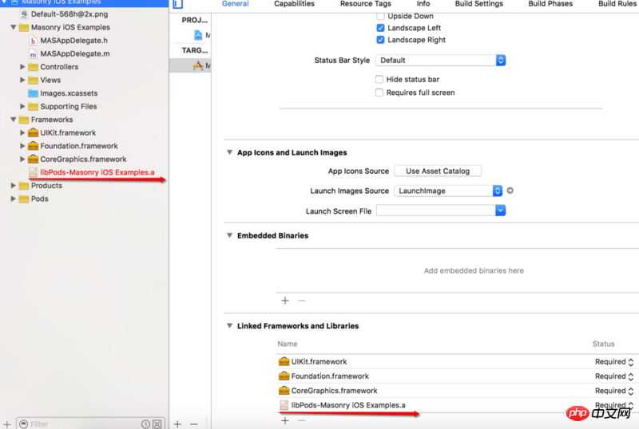Open the Launch Images Source dropdown
The image size is (639, 429).
click(x=448, y=191)
